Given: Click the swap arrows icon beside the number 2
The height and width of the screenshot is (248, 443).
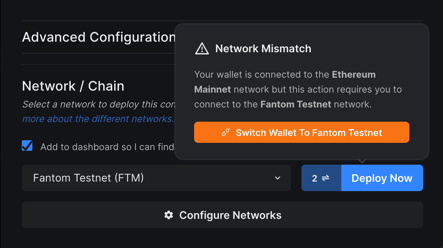Looking at the screenshot, I should click(326, 178).
